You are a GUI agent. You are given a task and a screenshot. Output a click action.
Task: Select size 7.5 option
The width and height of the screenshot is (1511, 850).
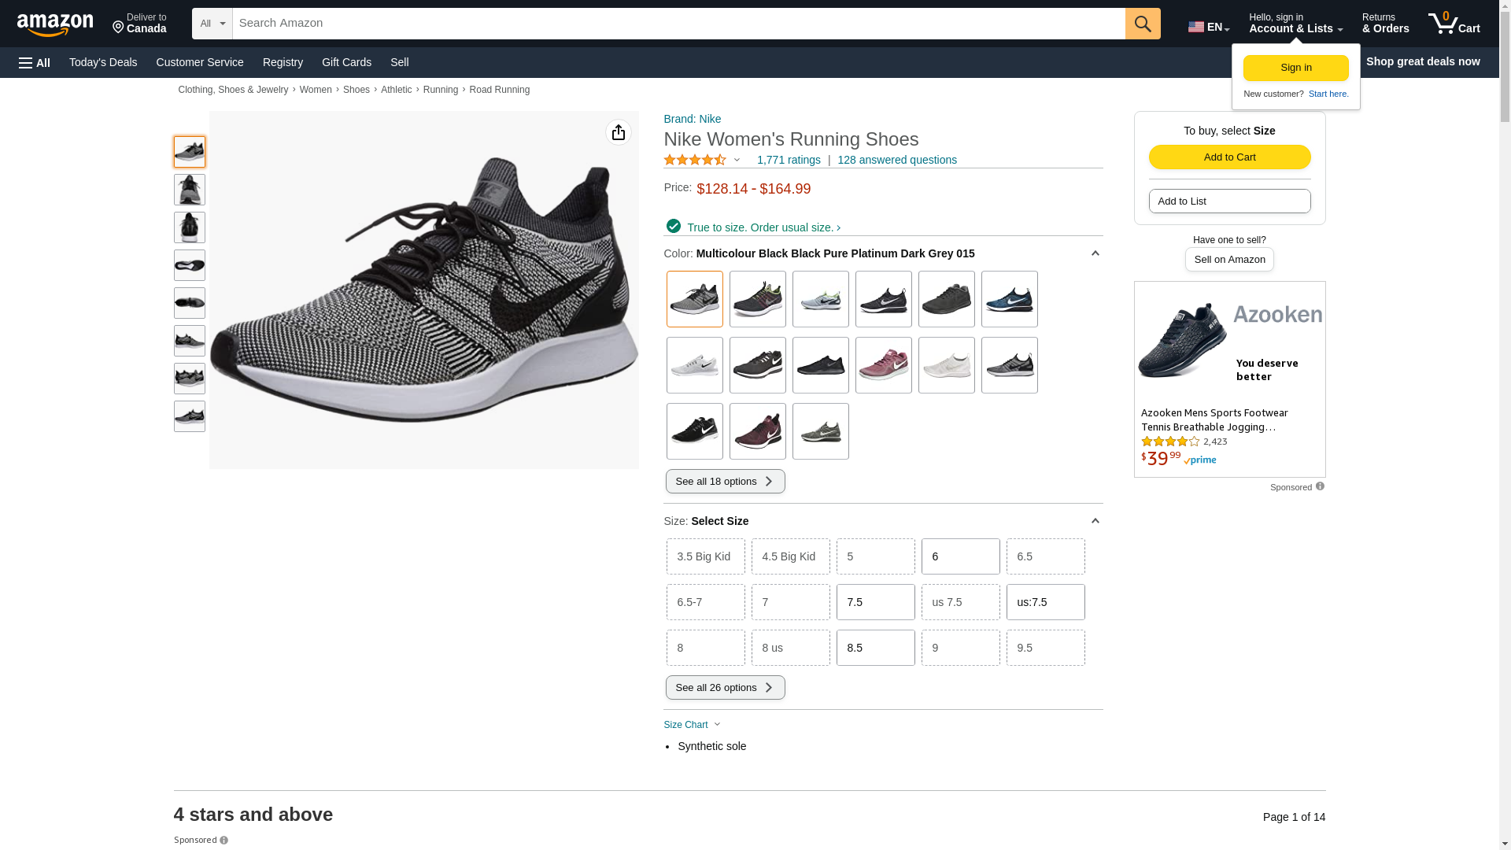[875, 602]
